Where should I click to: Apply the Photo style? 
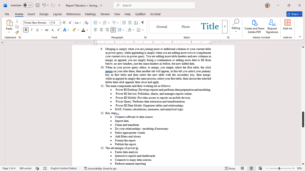coord(186,27)
